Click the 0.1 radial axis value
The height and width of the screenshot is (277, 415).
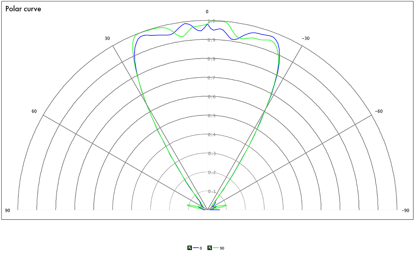(212, 191)
